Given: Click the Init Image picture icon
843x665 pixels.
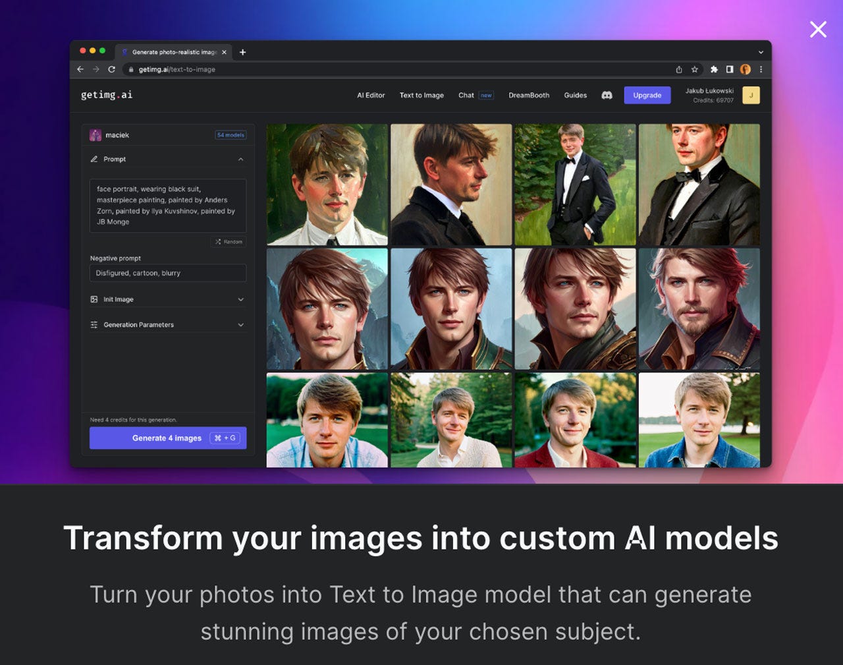Looking at the screenshot, I should tap(94, 299).
